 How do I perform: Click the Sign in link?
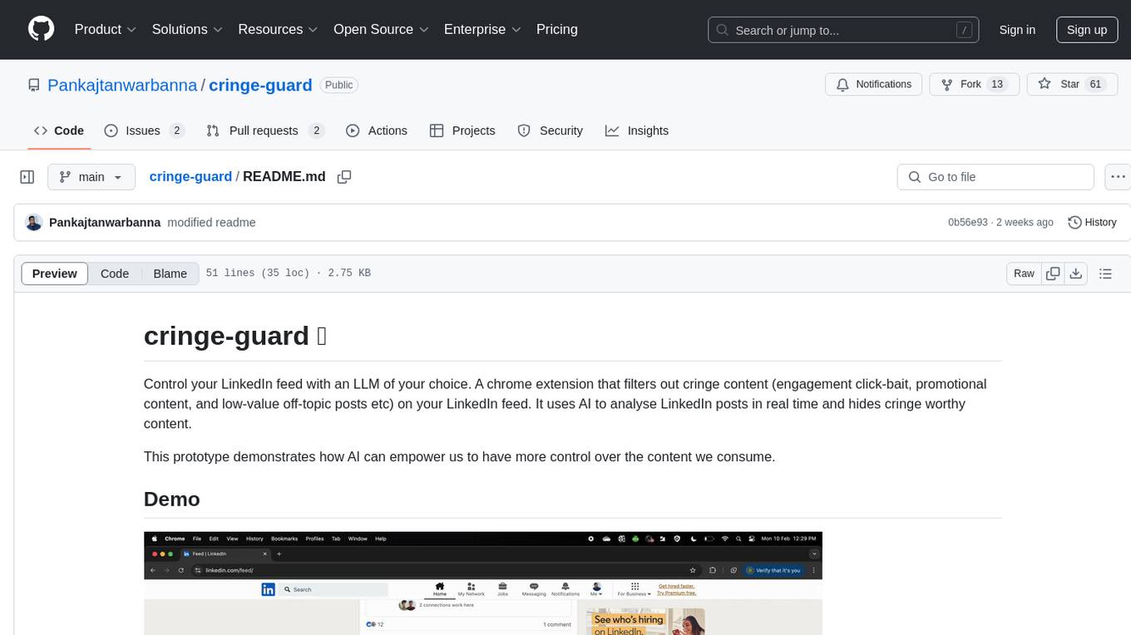coord(1017,30)
